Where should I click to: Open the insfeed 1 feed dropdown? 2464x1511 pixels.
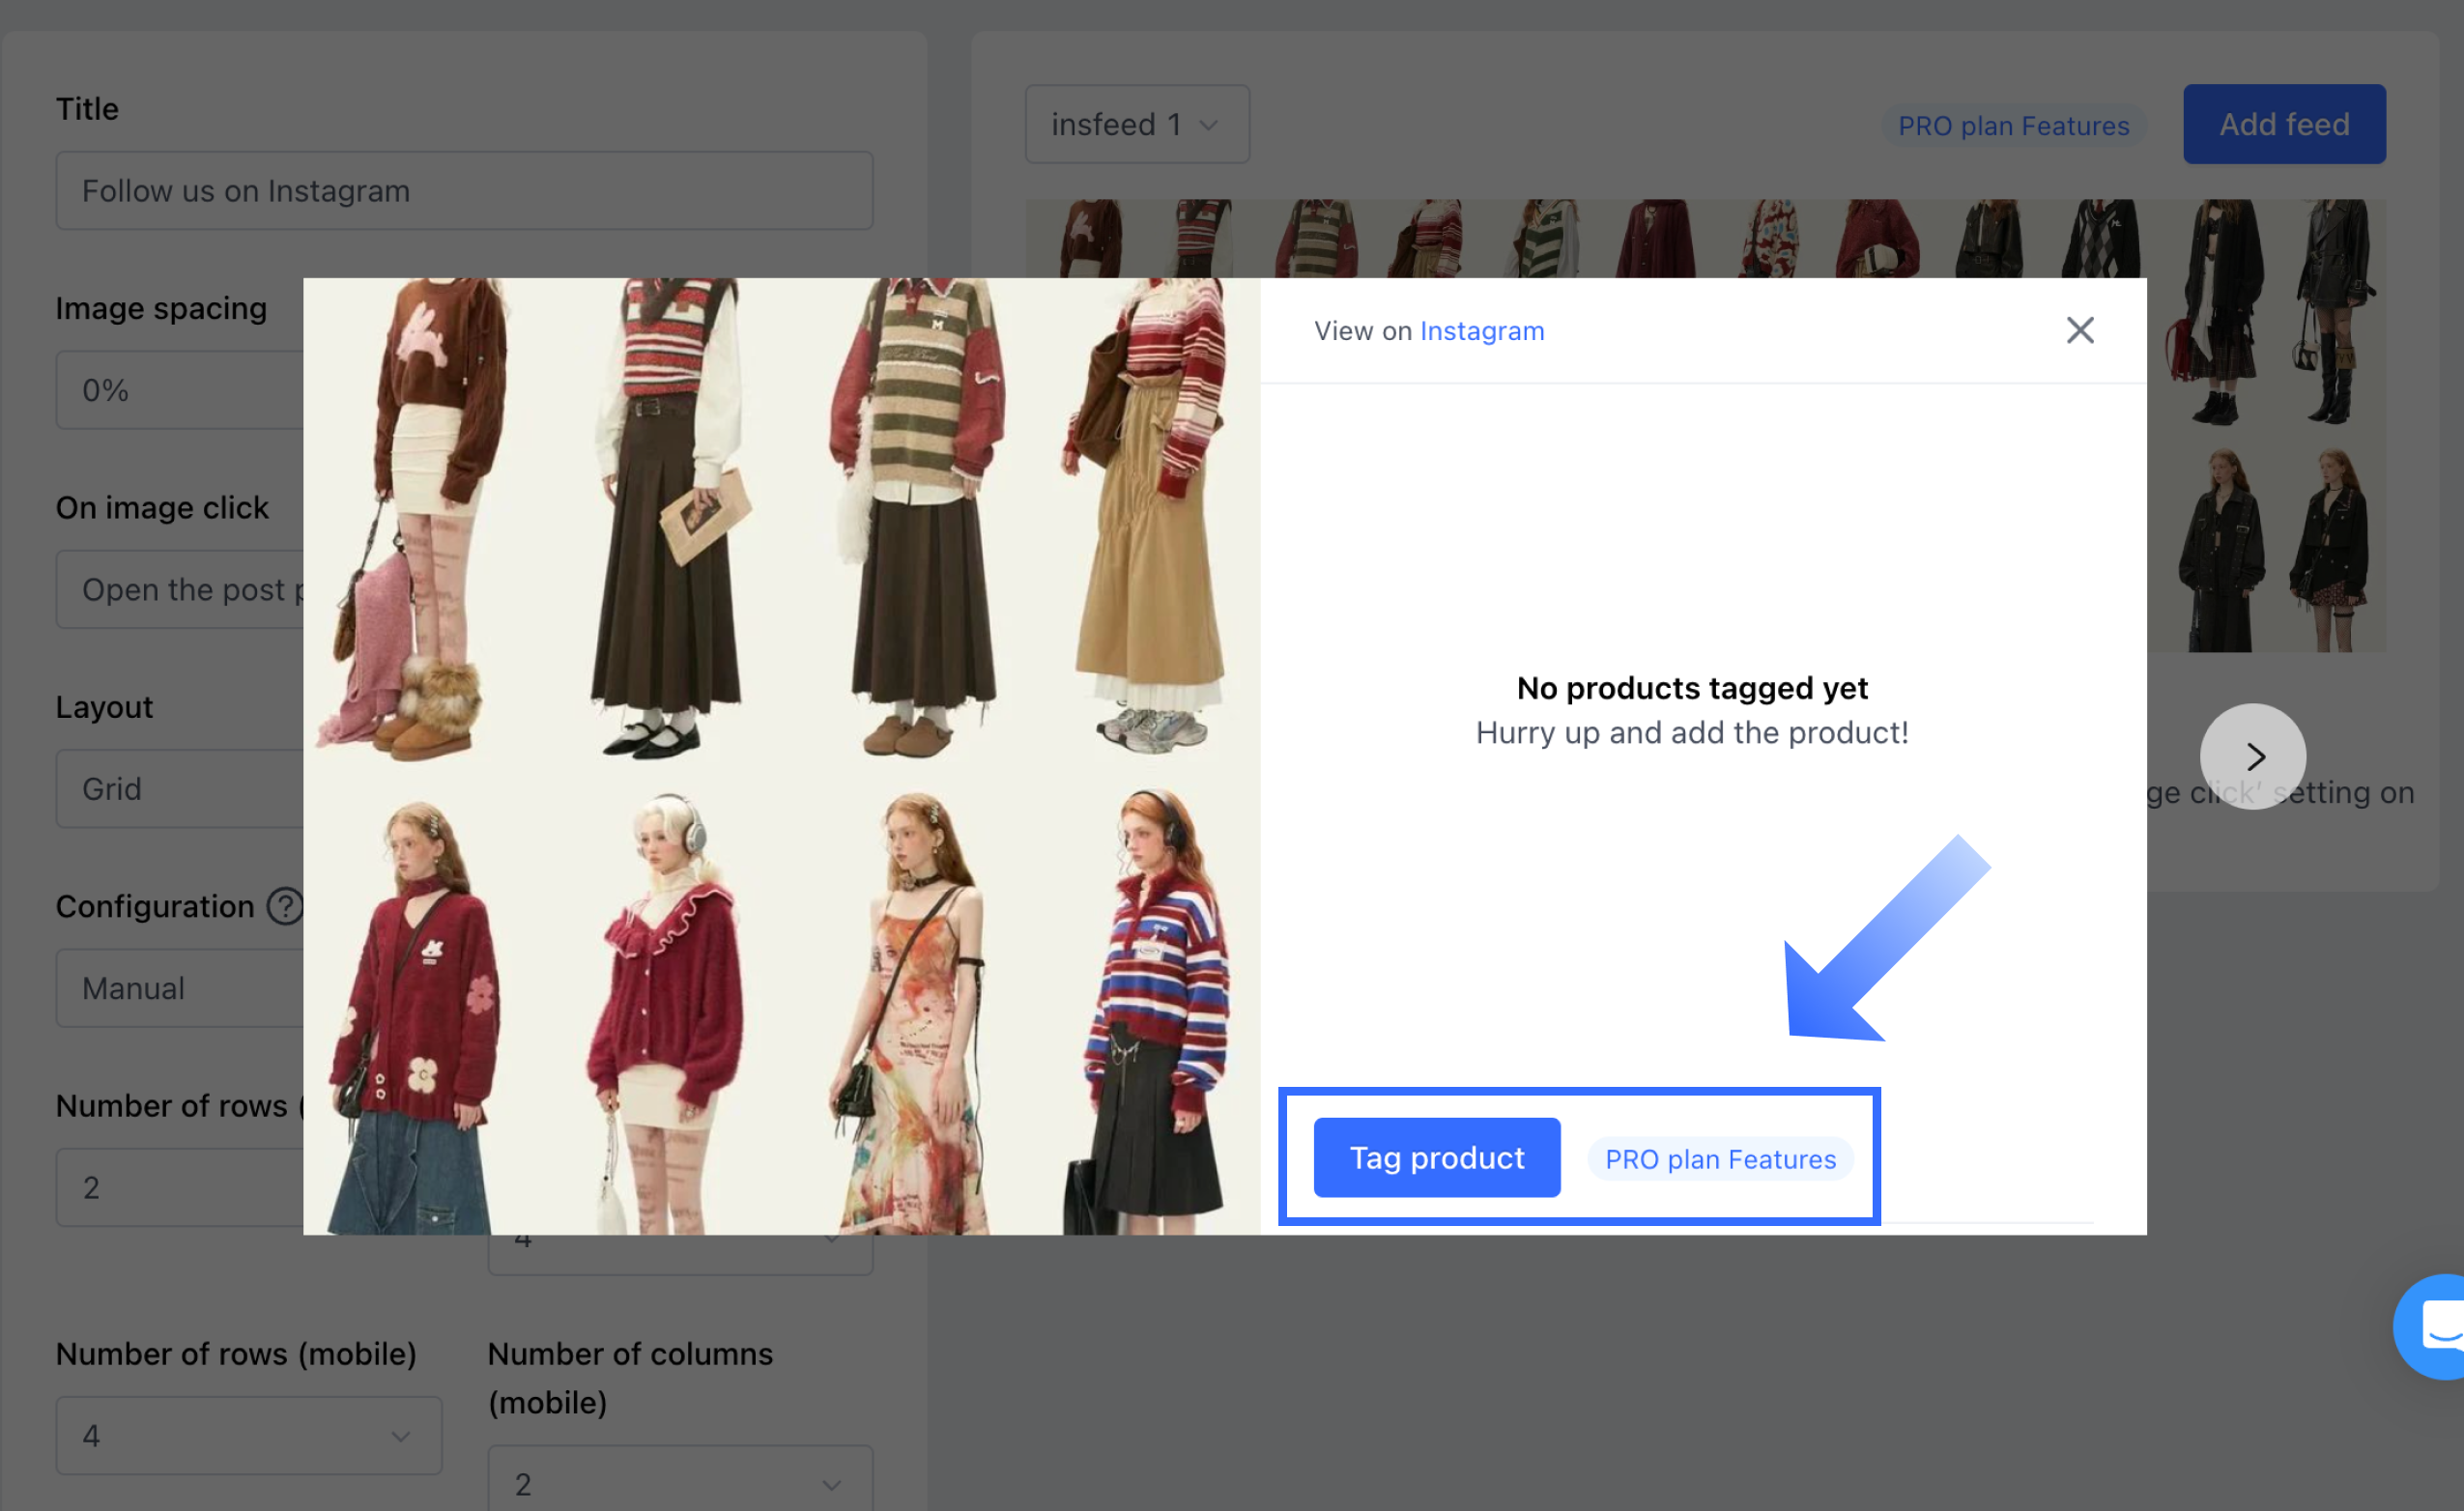point(1136,124)
